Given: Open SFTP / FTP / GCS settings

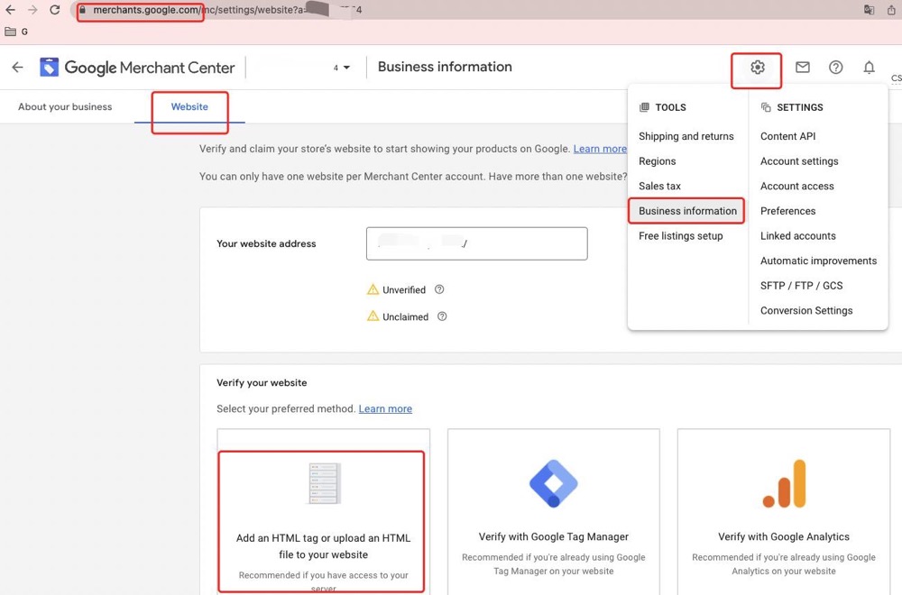Looking at the screenshot, I should [x=801, y=286].
